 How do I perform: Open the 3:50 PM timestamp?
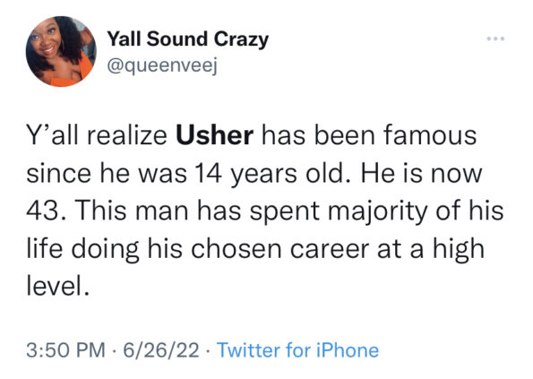pos(66,350)
